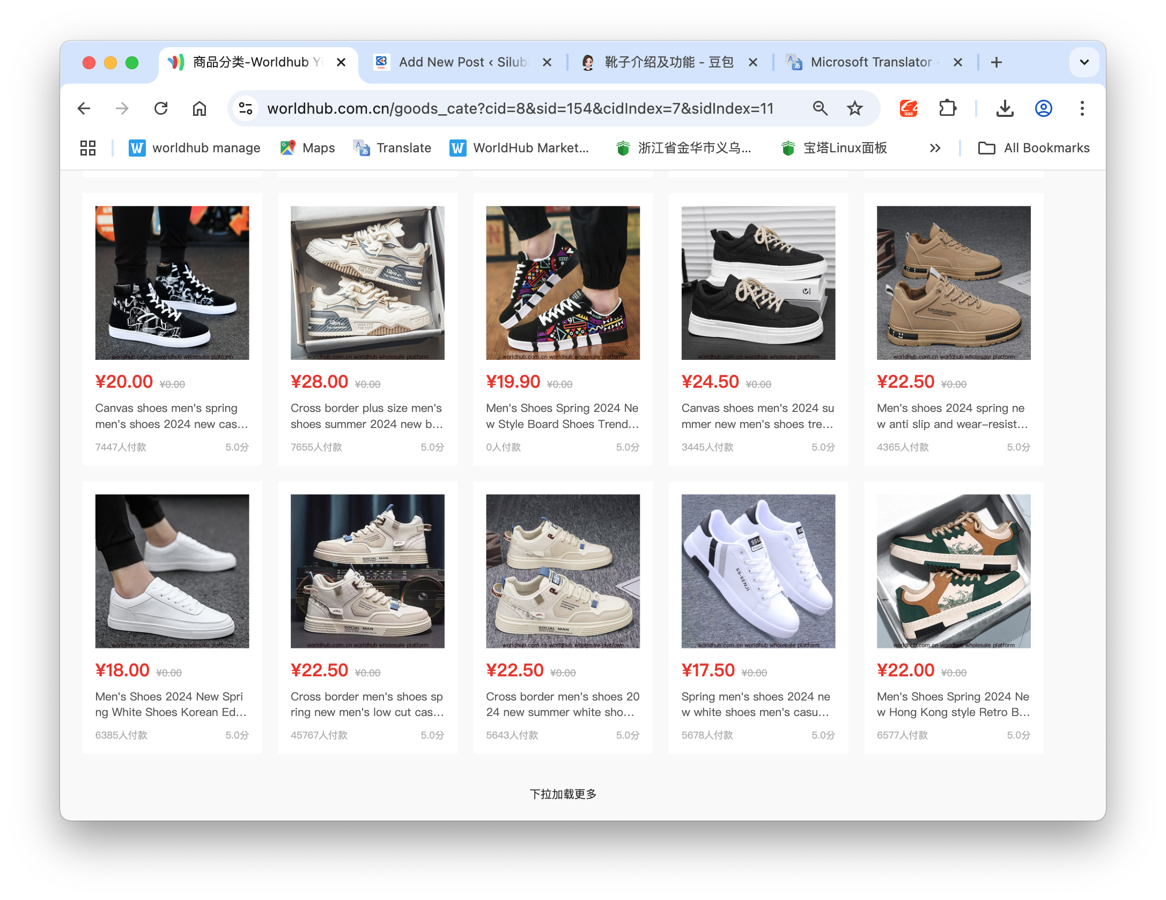Open the extensions puzzle piece icon

[x=948, y=109]
